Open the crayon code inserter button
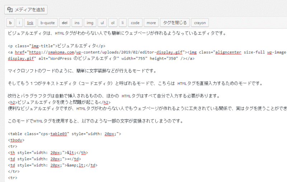 coord(200,23)
